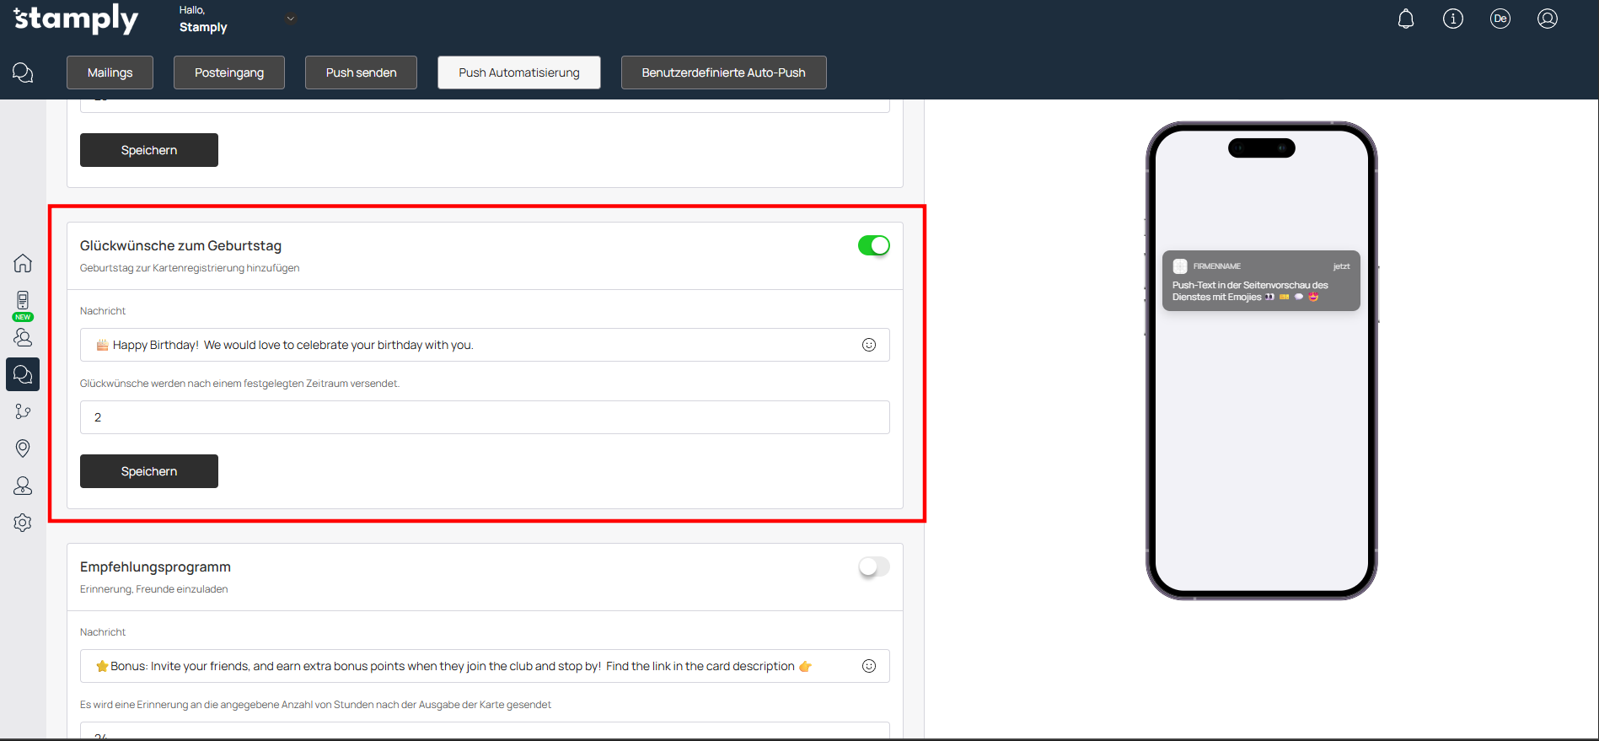Go to the home icon in sidebar
This screenshot has height=741, width=1599.
pos(23,263)
